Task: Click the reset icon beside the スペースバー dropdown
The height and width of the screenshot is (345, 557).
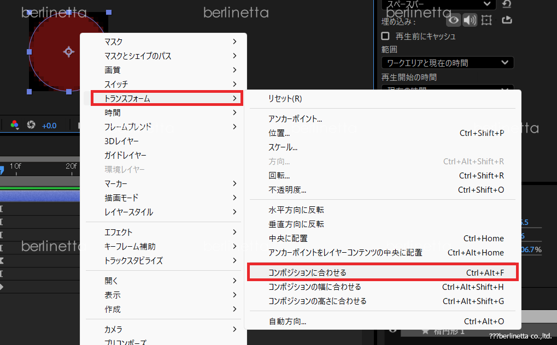Action: tap(507, 4)
